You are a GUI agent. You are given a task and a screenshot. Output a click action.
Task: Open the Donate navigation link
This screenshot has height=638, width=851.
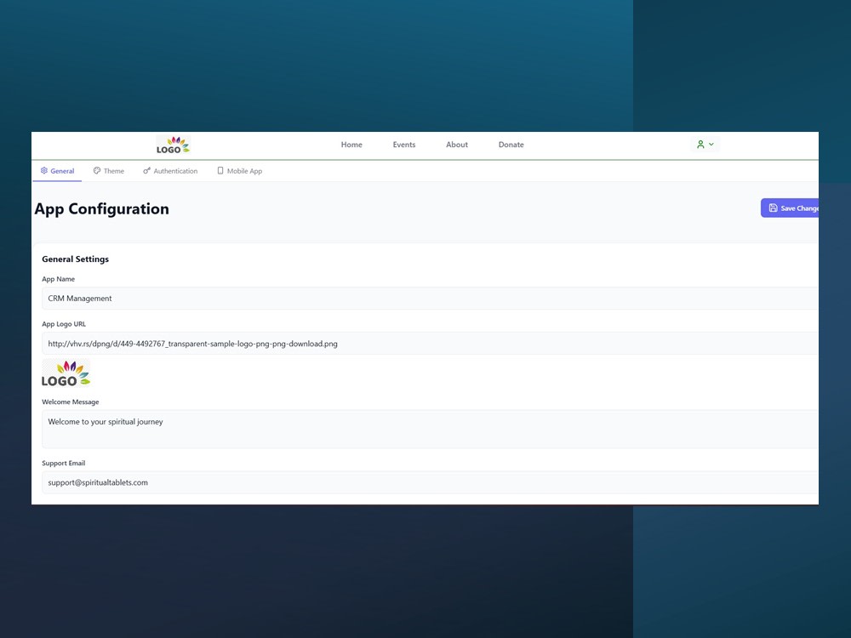(511, 145)
